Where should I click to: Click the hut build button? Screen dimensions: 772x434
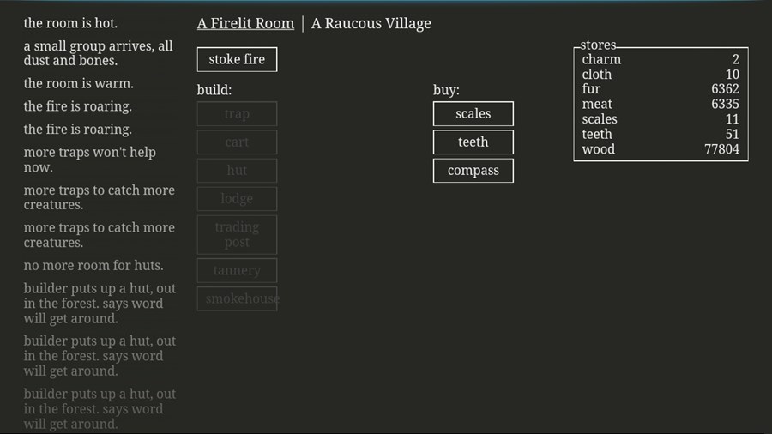pyautogui.click(x=237, y=171)
